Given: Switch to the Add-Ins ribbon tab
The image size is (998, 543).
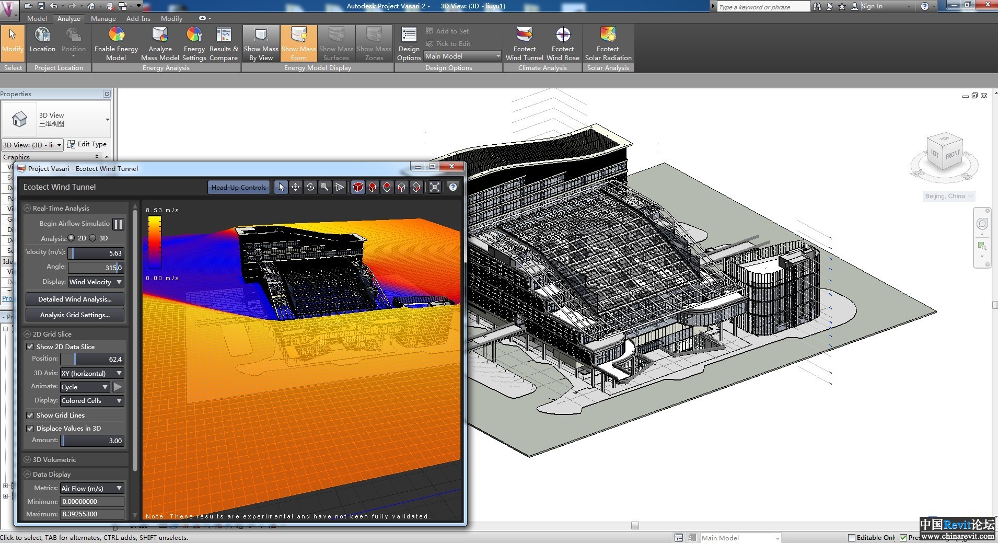Looking at the screenshot, I should [138, 18].
